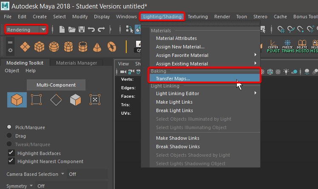Choose Assign New Material menu entry

205,47
